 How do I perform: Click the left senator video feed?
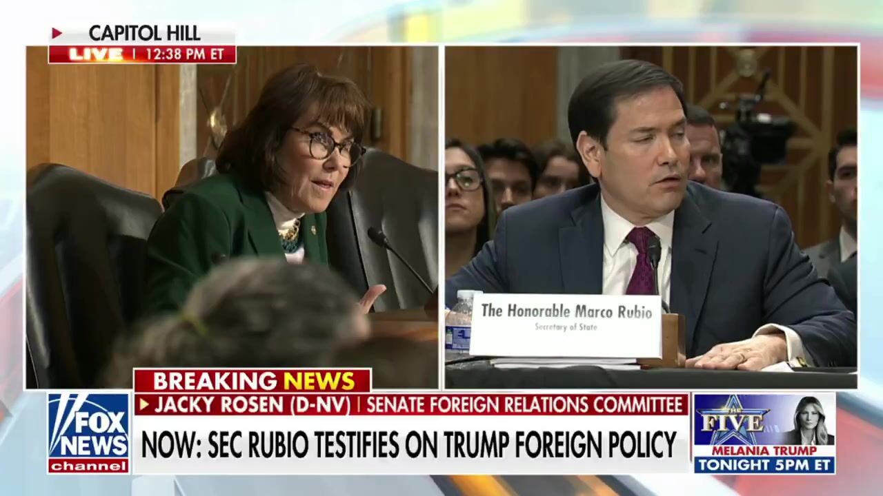(232, 217)
